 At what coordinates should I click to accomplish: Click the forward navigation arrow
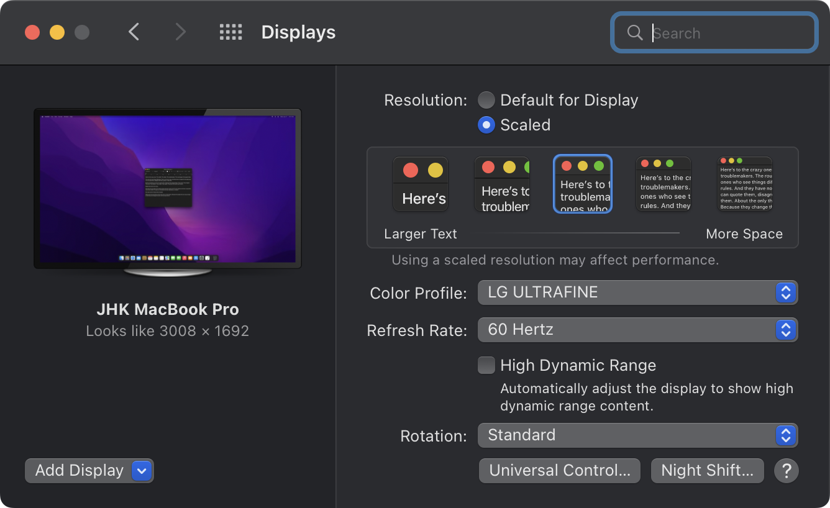pyautogui.click(x=180, y=32)
